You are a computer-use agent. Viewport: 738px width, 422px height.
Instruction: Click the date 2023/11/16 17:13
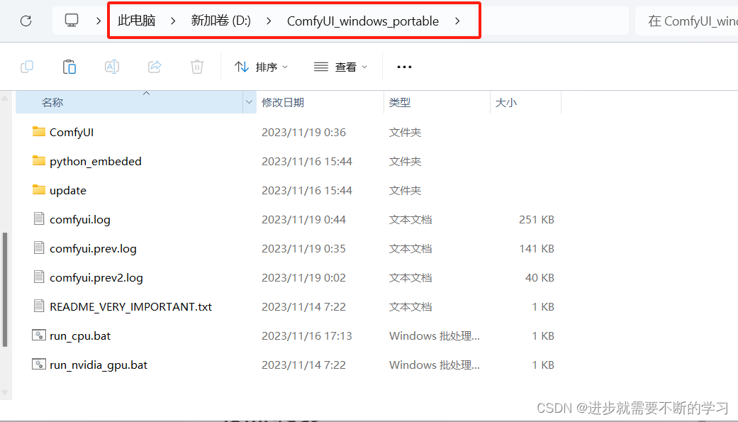tap(307, 335)
